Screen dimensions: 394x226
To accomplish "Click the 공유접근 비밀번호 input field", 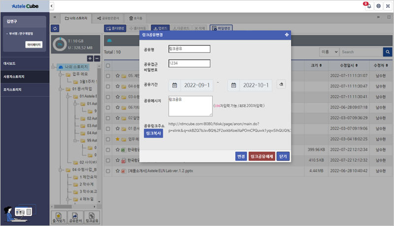I will [x=189, y=63].
